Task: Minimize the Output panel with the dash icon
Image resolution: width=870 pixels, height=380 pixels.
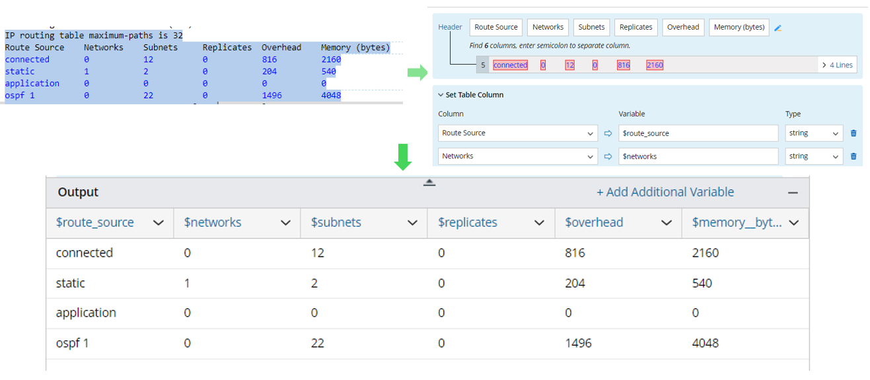Action: [793, 193]
